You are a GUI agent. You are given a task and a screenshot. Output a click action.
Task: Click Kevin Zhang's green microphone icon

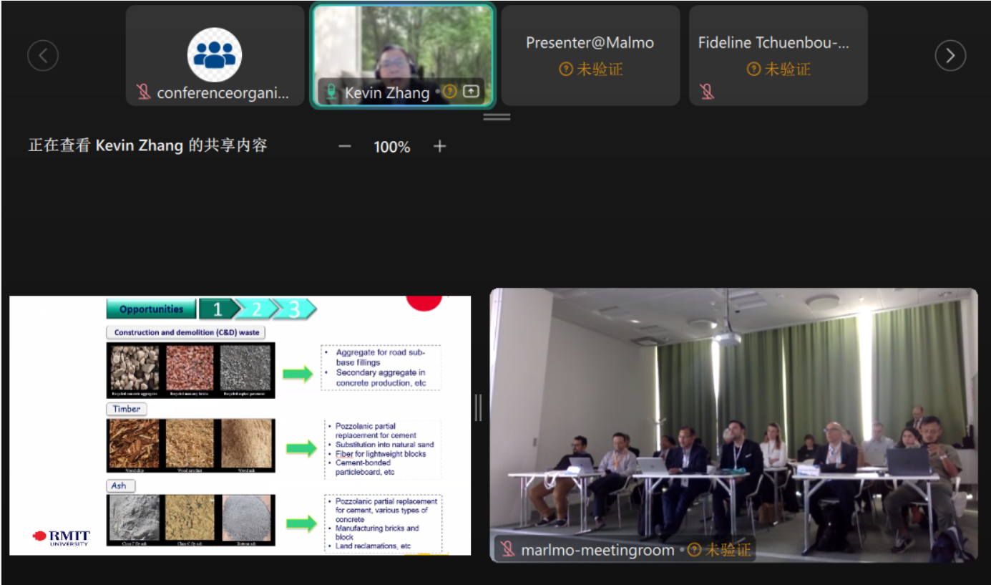click(331, 92)
